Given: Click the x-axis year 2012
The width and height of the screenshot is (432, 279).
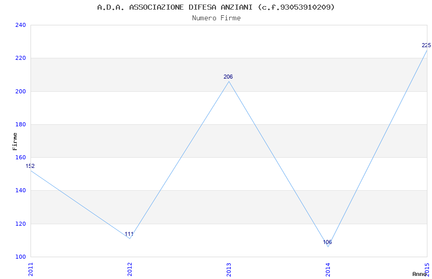Looking at the screenshot, I should click(130, 269).
